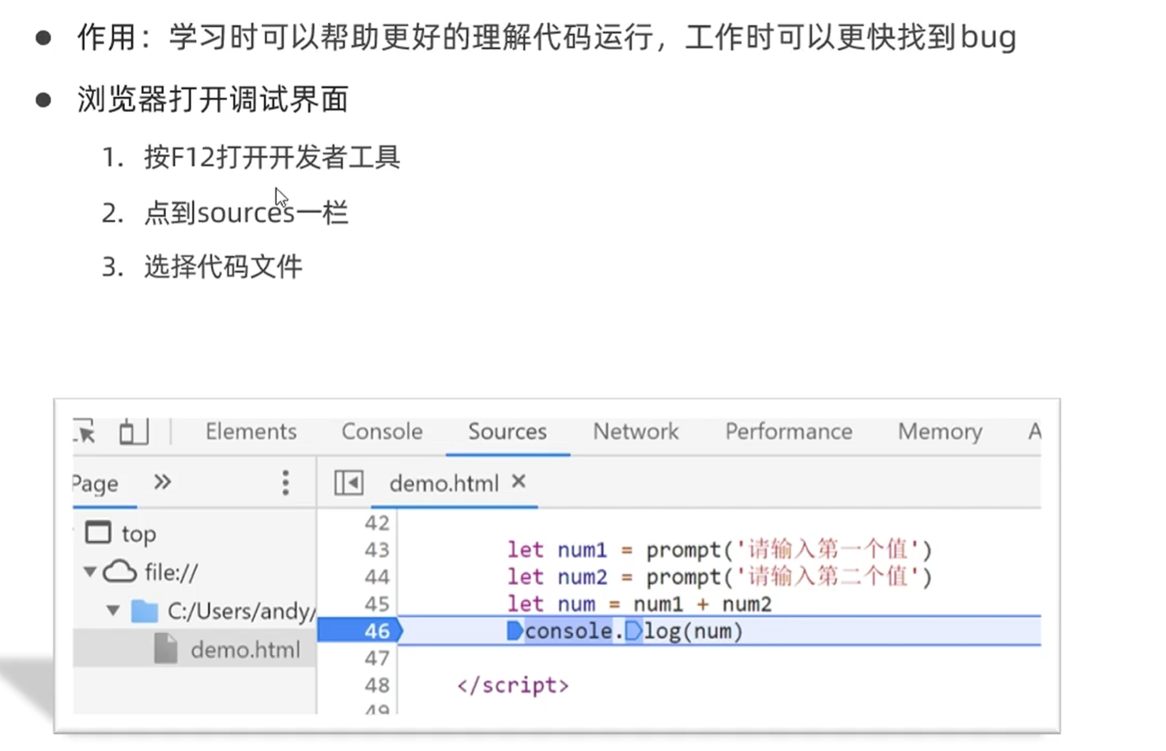Toggle the device toolbar icon
The image size is (1166, 751).
[134, 431]
